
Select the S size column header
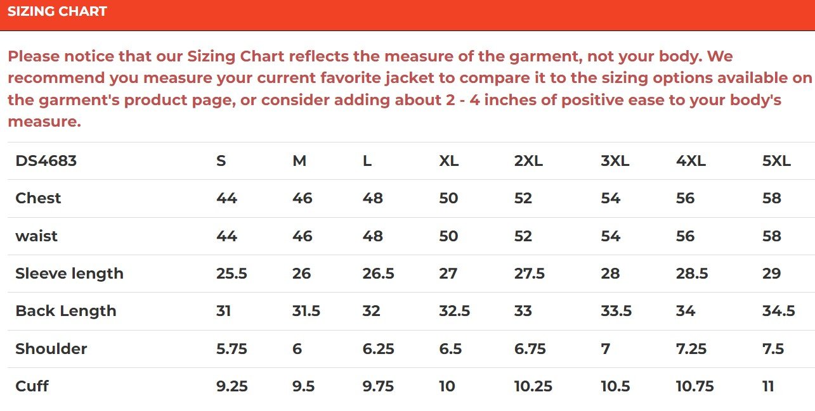click(x=221, y=161)
